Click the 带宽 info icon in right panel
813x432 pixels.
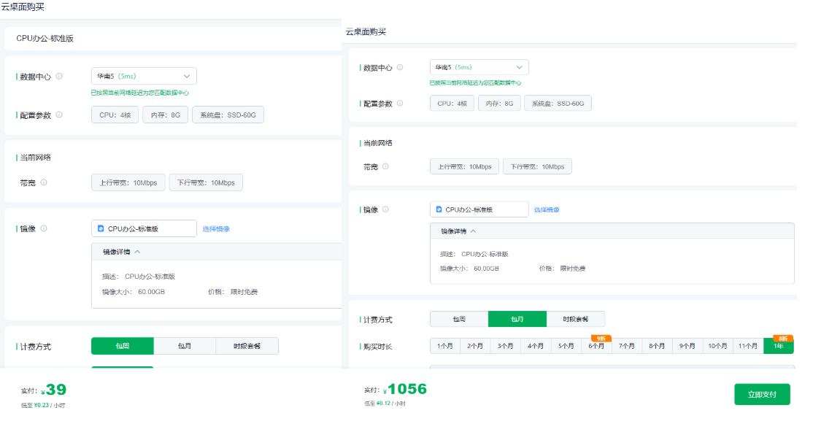pos(385,166)
